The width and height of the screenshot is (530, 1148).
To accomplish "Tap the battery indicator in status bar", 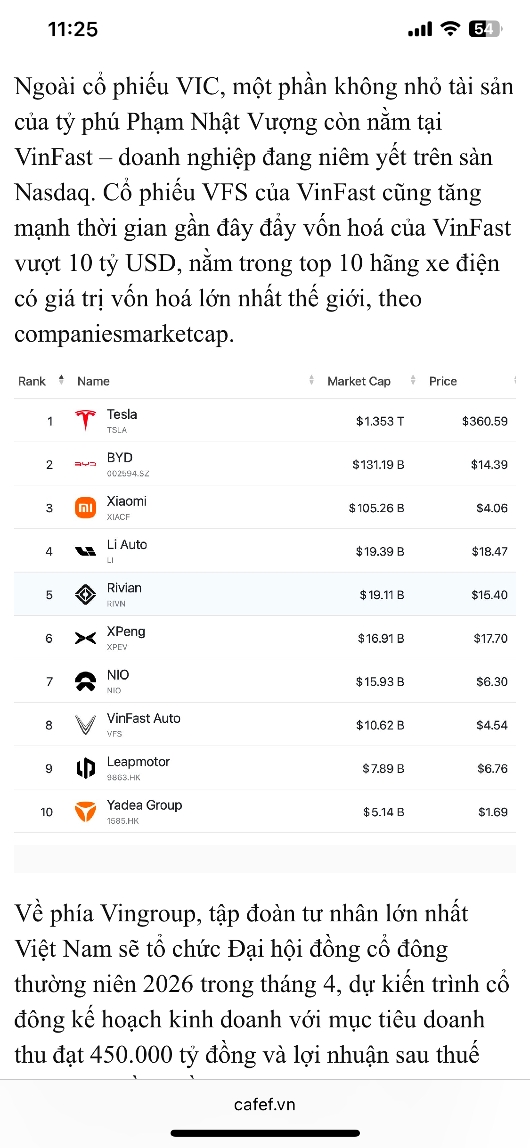I will pos(485,29).
